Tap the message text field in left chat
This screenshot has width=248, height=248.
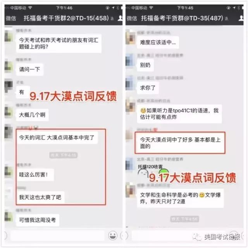(57, 236)
